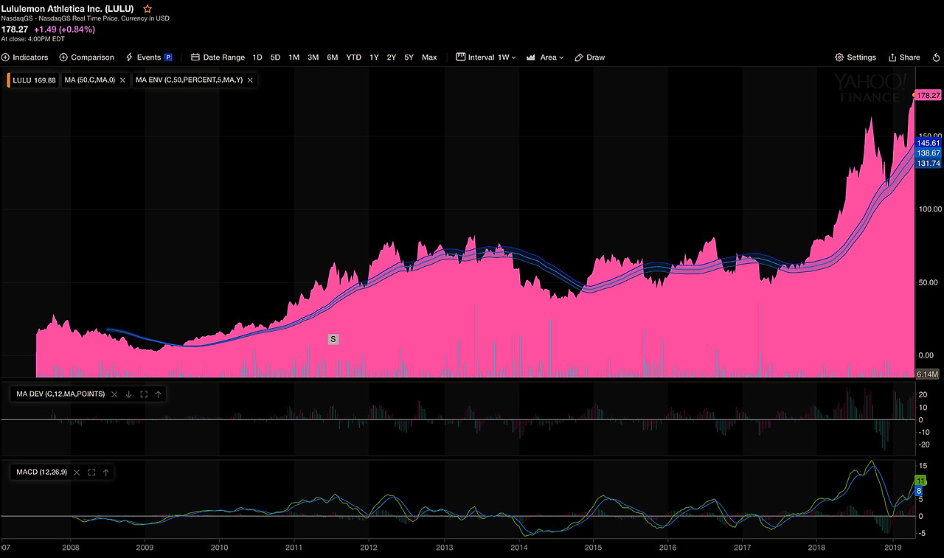
Task: Click the green MACD value tag 11
Action: point(920,481)
